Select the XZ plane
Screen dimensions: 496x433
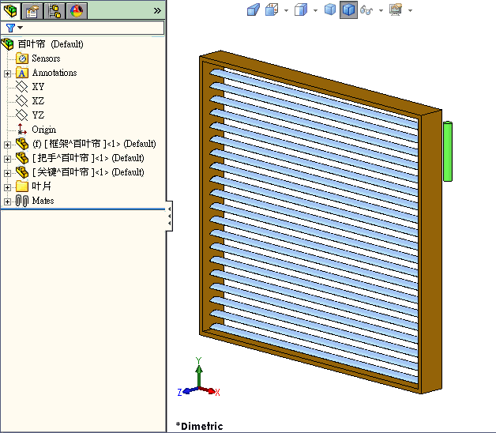click(38, 101)
